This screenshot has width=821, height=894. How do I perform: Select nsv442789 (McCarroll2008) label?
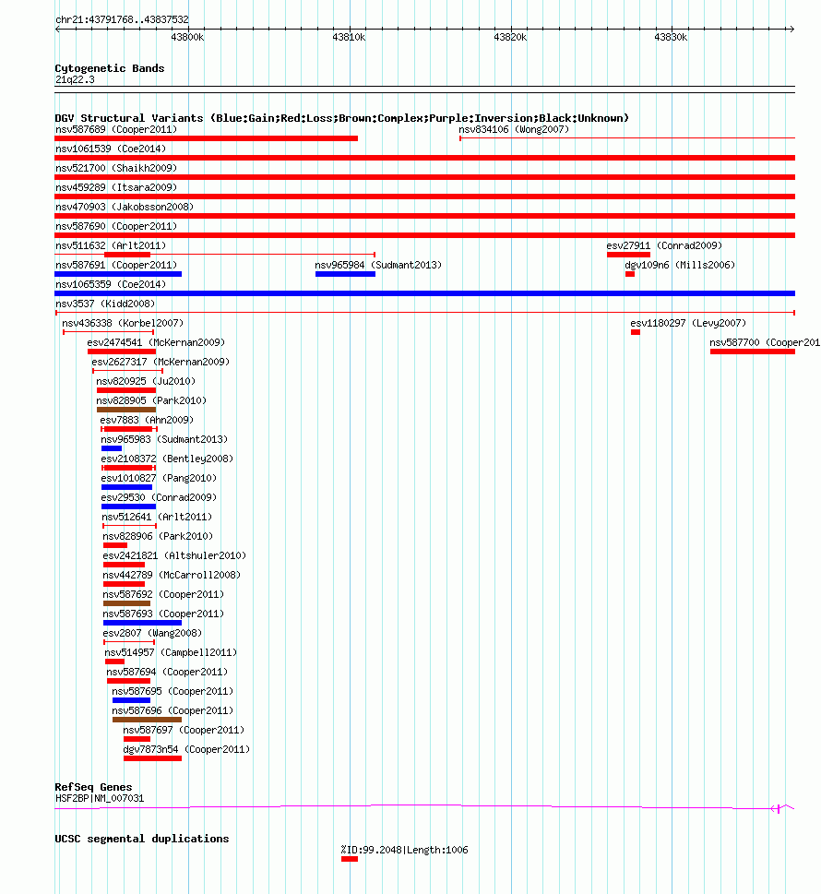172,576
